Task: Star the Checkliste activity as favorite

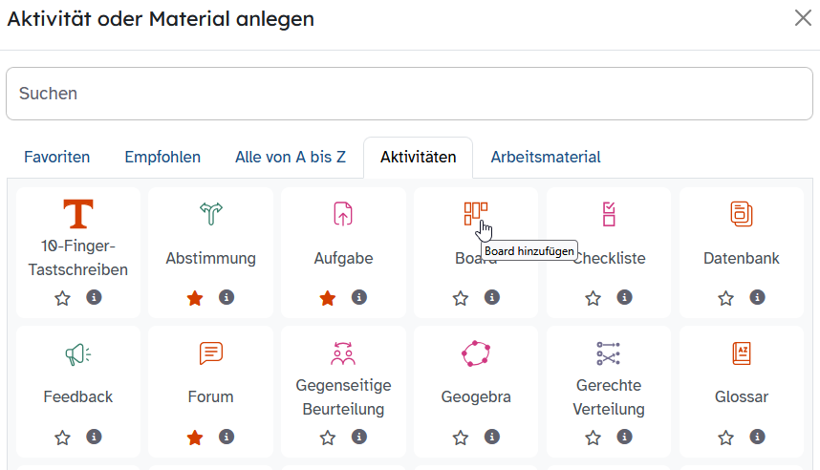Action: [593, 298]
